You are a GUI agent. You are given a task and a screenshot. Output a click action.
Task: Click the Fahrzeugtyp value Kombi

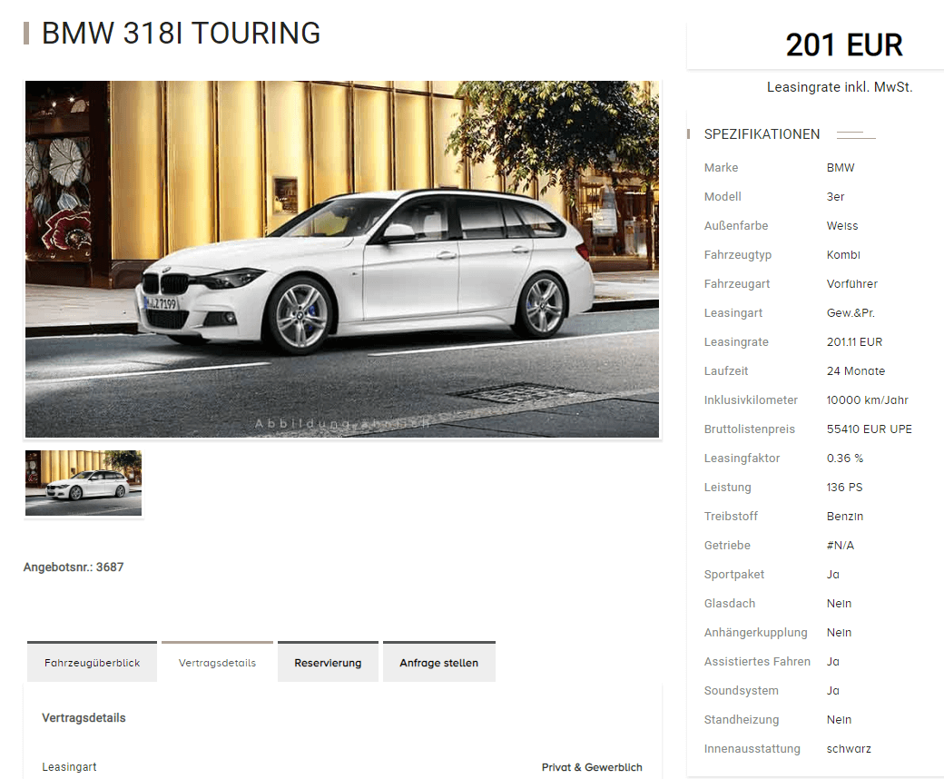(x=843, y=254)
